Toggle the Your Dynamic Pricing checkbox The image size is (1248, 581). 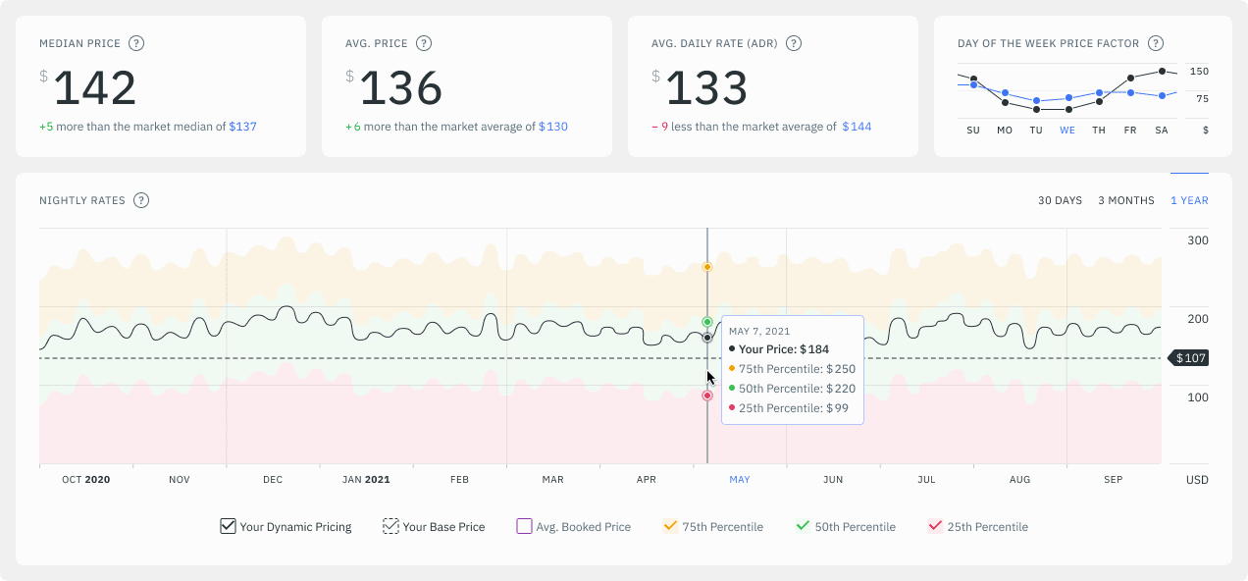pos(228,526)
